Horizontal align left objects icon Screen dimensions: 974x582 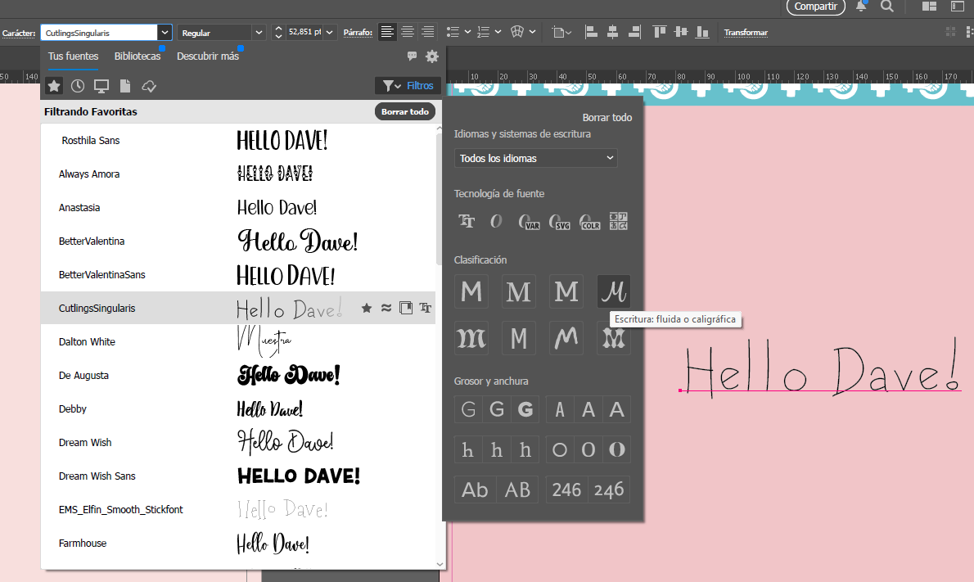click(x=591, y=32)
